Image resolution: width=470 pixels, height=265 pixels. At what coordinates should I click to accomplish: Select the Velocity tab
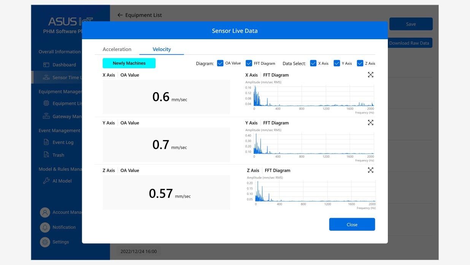tap(162, 49)
